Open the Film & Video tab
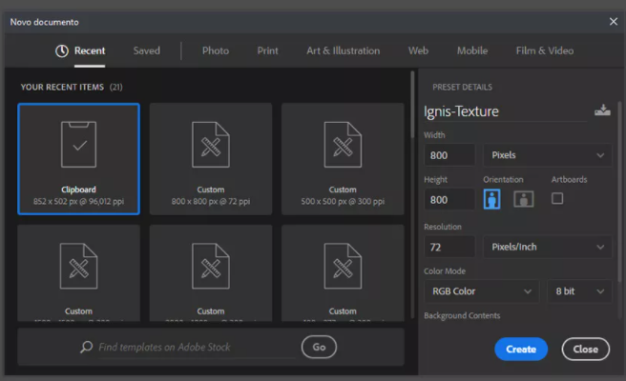The width and height of the screenshot is (626, 381). point(545,51)
